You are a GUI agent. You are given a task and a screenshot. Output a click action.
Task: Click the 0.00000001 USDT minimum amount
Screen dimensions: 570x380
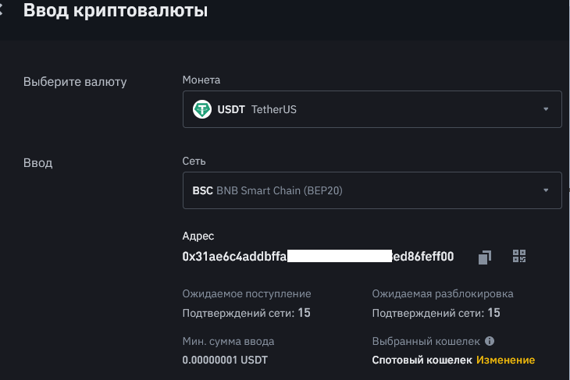tap(226, 360)
